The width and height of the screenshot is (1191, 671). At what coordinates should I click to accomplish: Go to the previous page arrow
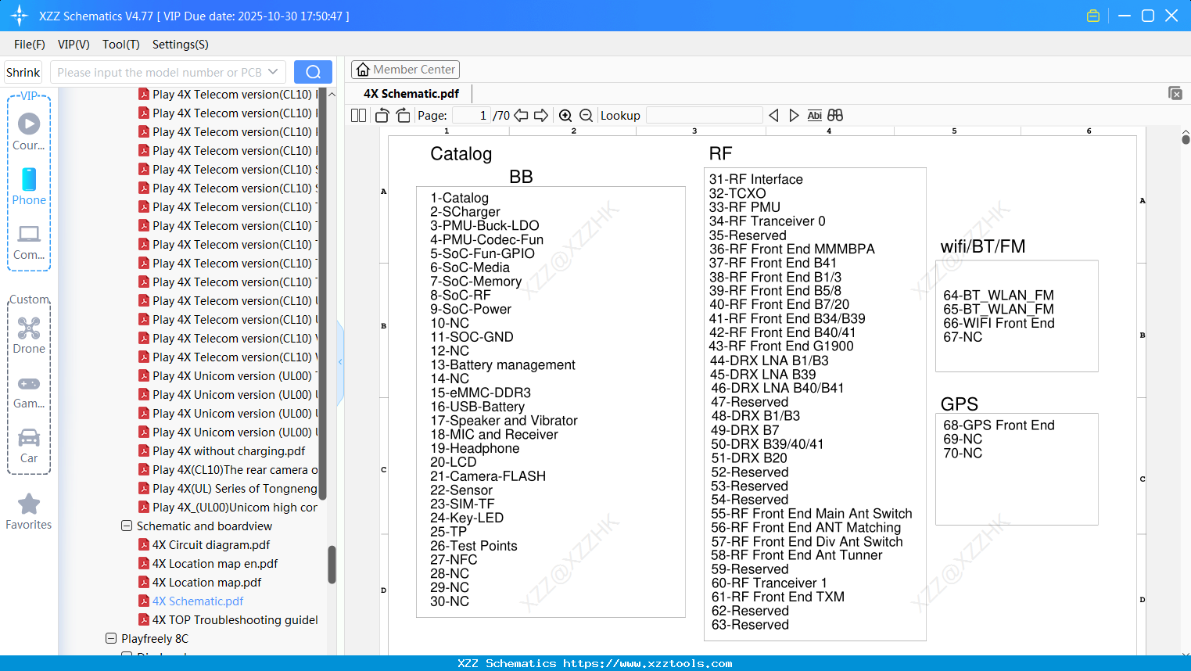click(x=521, y=115)
